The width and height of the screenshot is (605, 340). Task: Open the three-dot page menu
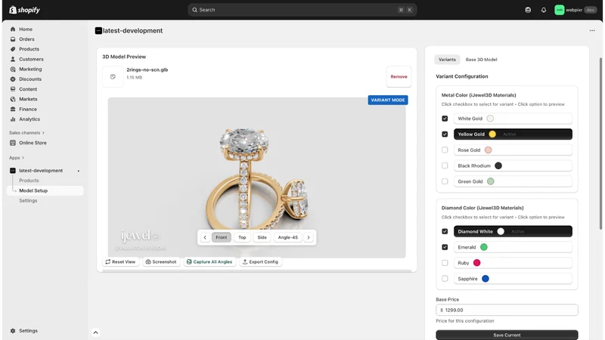point(592,30)
